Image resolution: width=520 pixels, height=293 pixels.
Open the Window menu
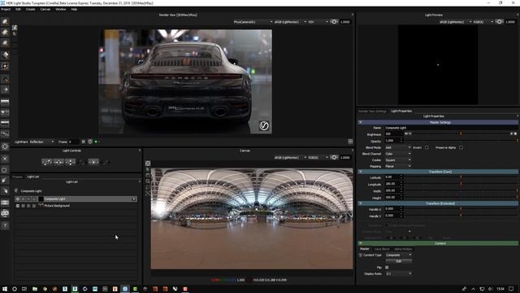click(x=60, y=9)
